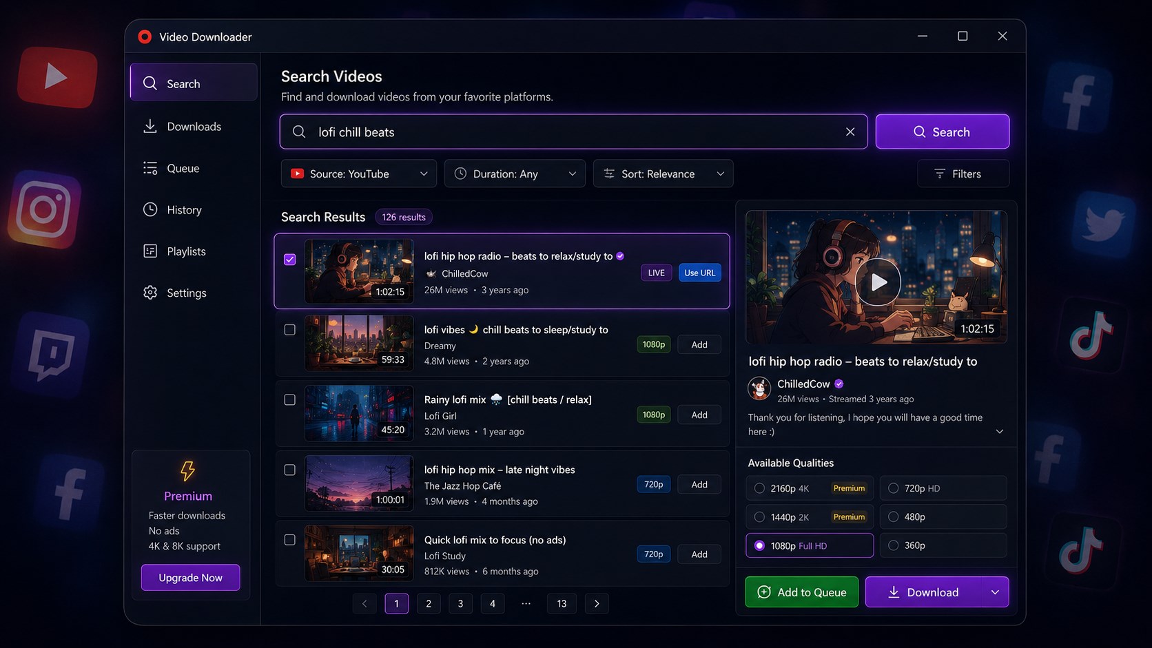Add the late night vibes video

[699, 484]
